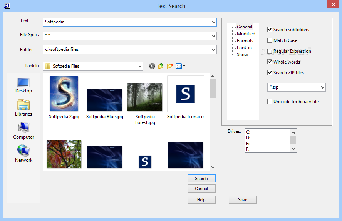This screenshot has width=342, height=221.
Task: Select General in the options tree
Action: click(245, 27)
